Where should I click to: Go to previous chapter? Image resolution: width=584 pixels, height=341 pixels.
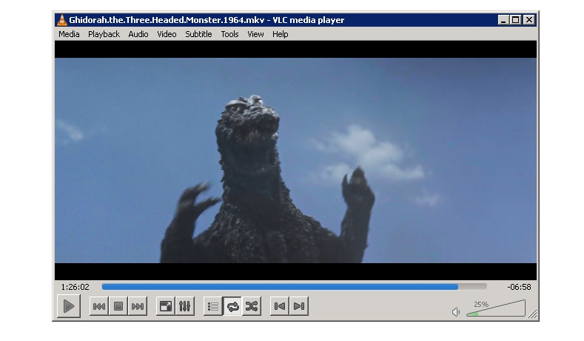pyautogui.click(x=279, y=306)
